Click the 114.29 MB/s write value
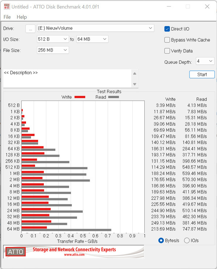This screenshot has height=269, width=217. coord(163,167)
